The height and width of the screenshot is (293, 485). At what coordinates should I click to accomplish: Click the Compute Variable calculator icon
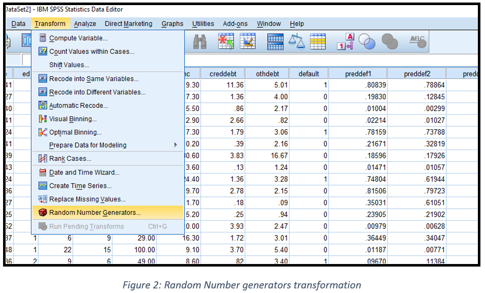43,38
